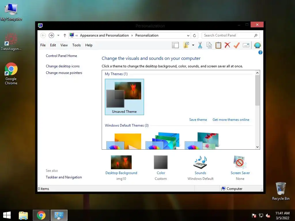This screenshot has height=221, width=295.
Task: Open the Help menu
Action: pos(89,45)
